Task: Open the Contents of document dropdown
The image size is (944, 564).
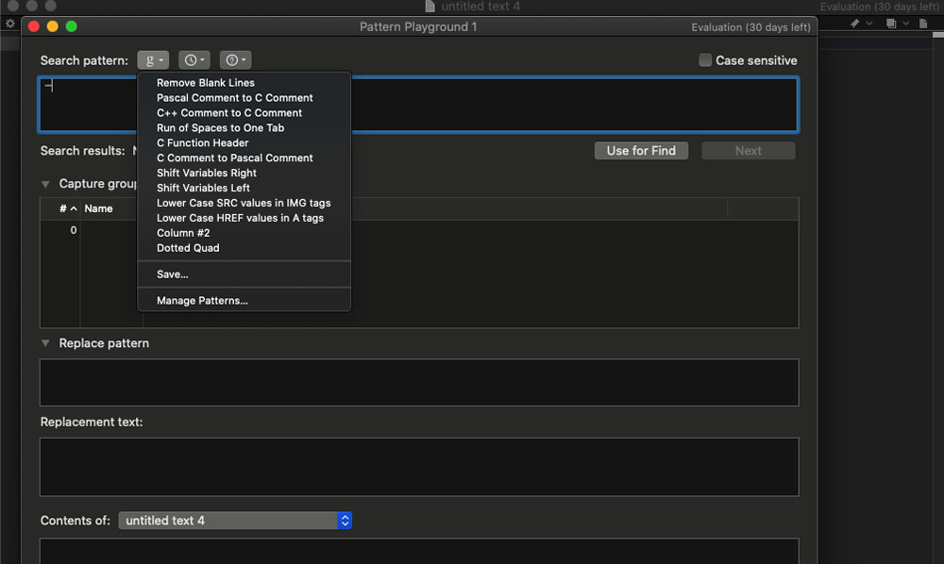Action: 235,521
